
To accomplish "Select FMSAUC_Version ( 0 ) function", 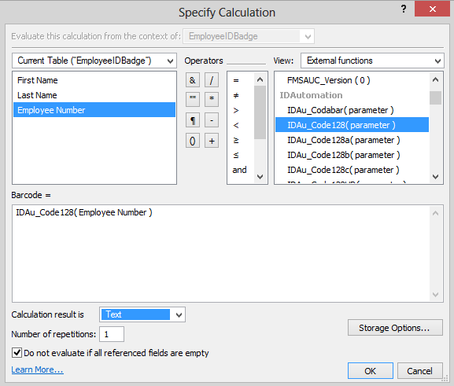I will tap(352, 80).
